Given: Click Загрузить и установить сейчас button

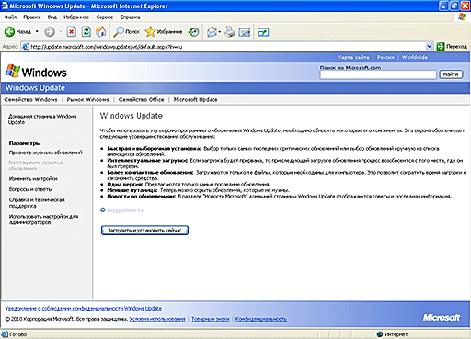Looking at the screenshot, I should 144,230.
